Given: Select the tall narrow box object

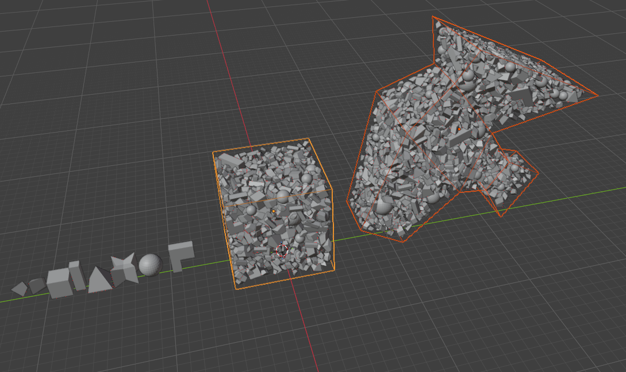Looking at the screenshot, I should click(x=77, y=275).
